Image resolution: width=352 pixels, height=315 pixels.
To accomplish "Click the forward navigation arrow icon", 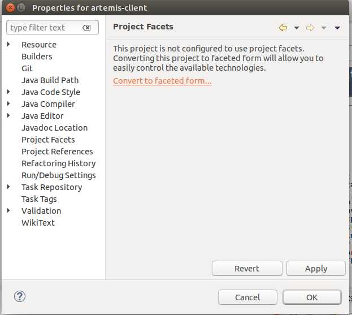I will [x=310, y=28].
